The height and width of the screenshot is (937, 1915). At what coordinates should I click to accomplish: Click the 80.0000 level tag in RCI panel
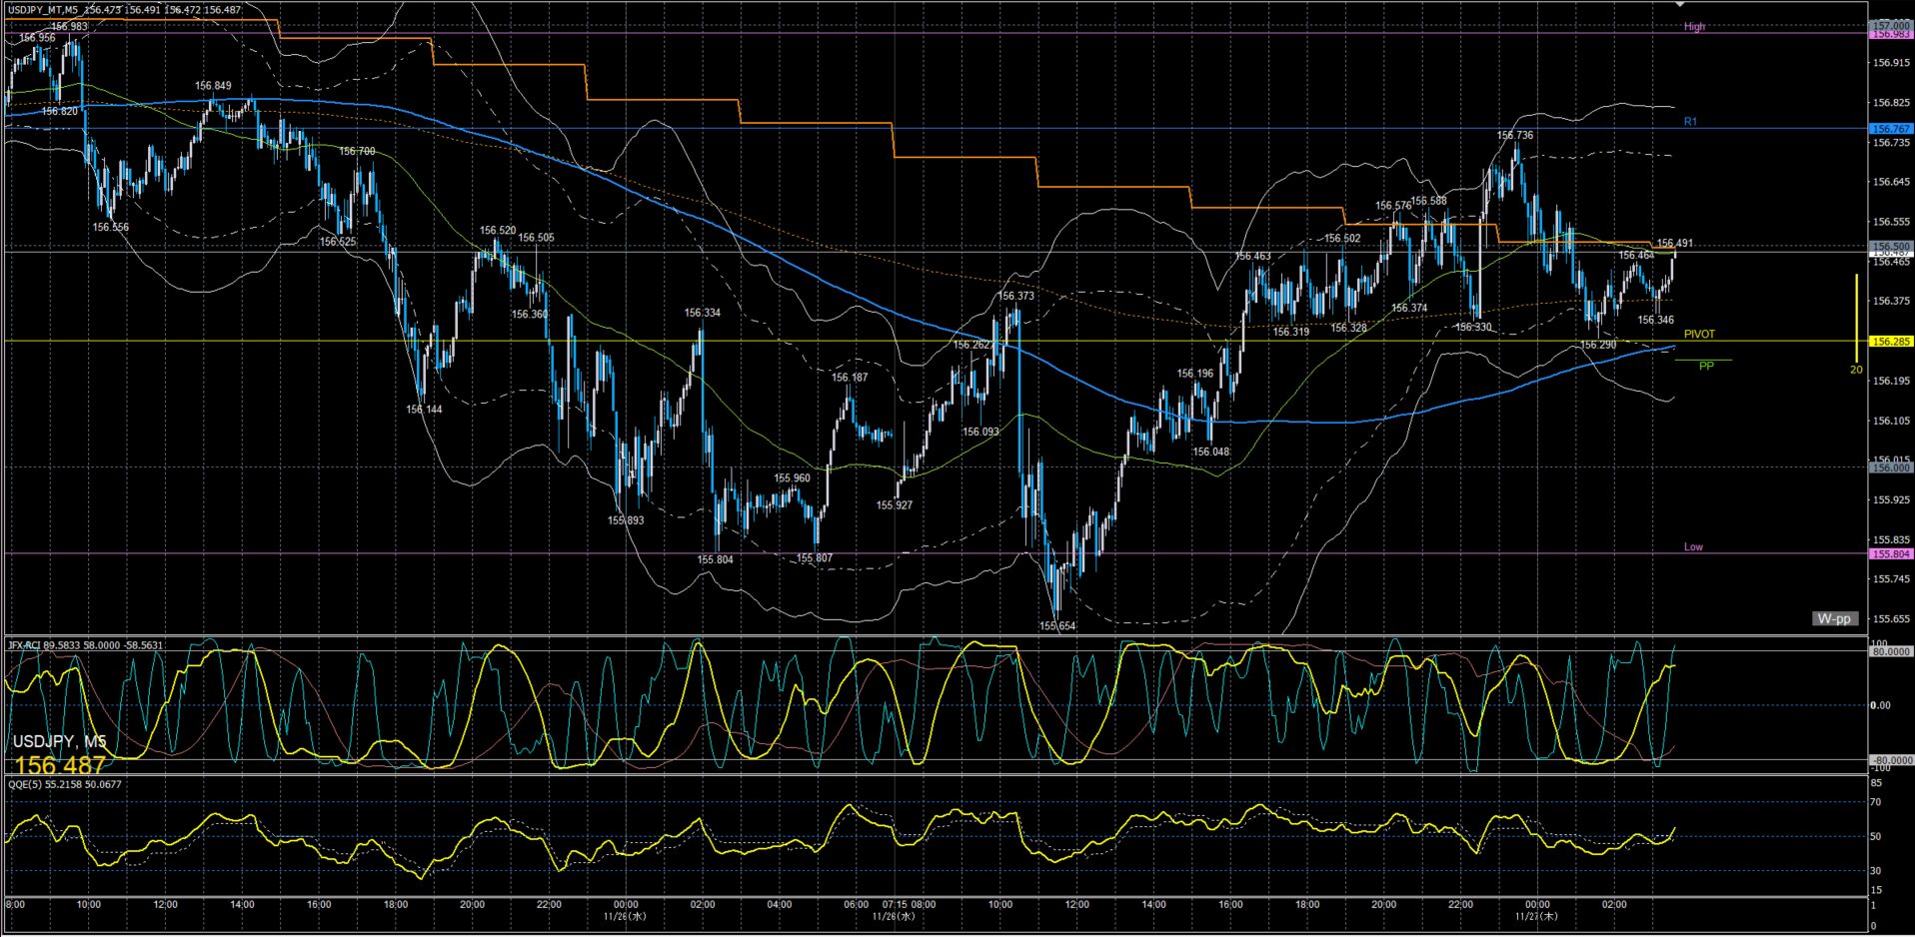pos(1890,651)
